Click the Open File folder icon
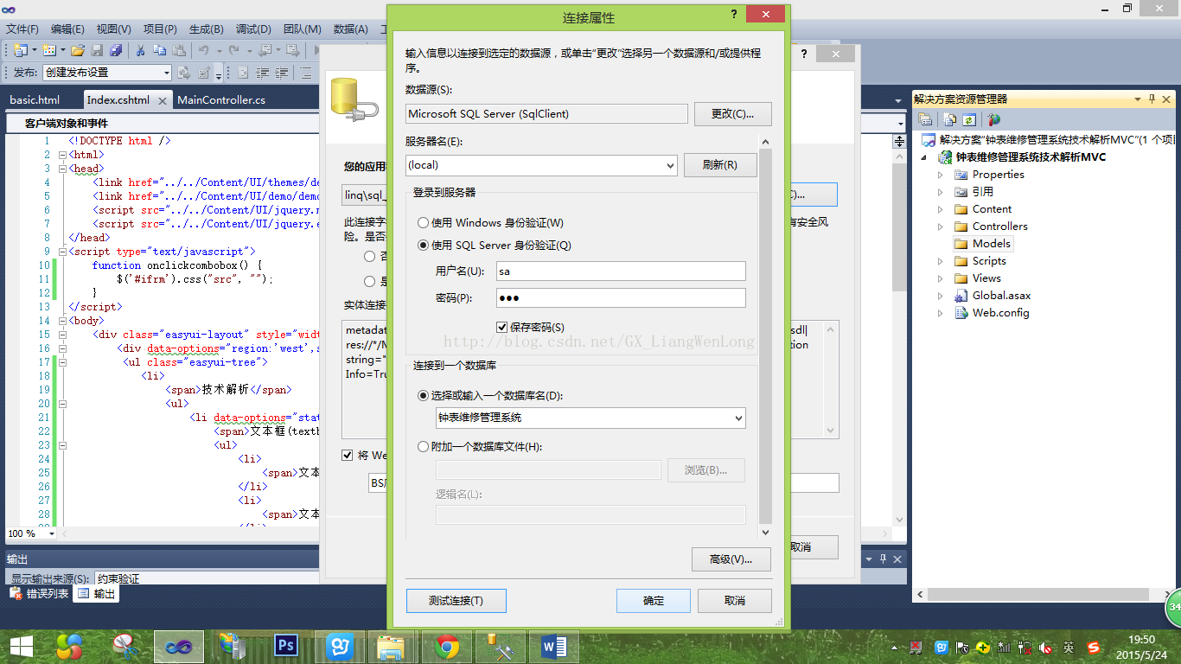Viewport: 1181px width, 664px height. point(78,50)
